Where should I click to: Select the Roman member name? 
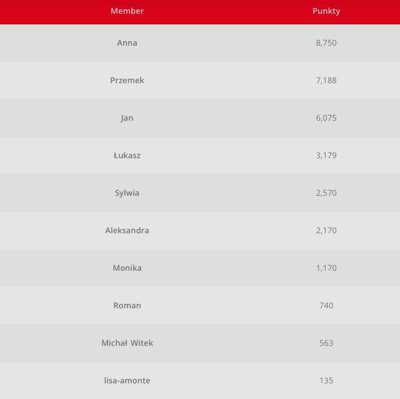127,305
